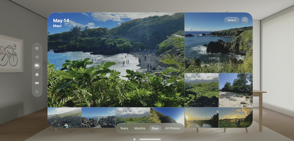Switch to Days view
This screenshot has height=141, width=294.
pyautogui.click(x=155, y=128)
